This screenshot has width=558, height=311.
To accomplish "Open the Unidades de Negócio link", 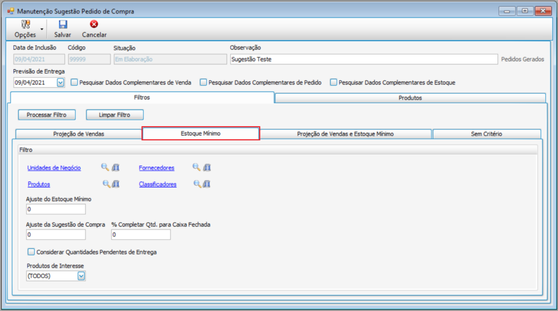I will [54, 168].
